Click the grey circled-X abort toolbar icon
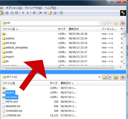This screenshot has height=119, width=128. [x=61, y=13]
